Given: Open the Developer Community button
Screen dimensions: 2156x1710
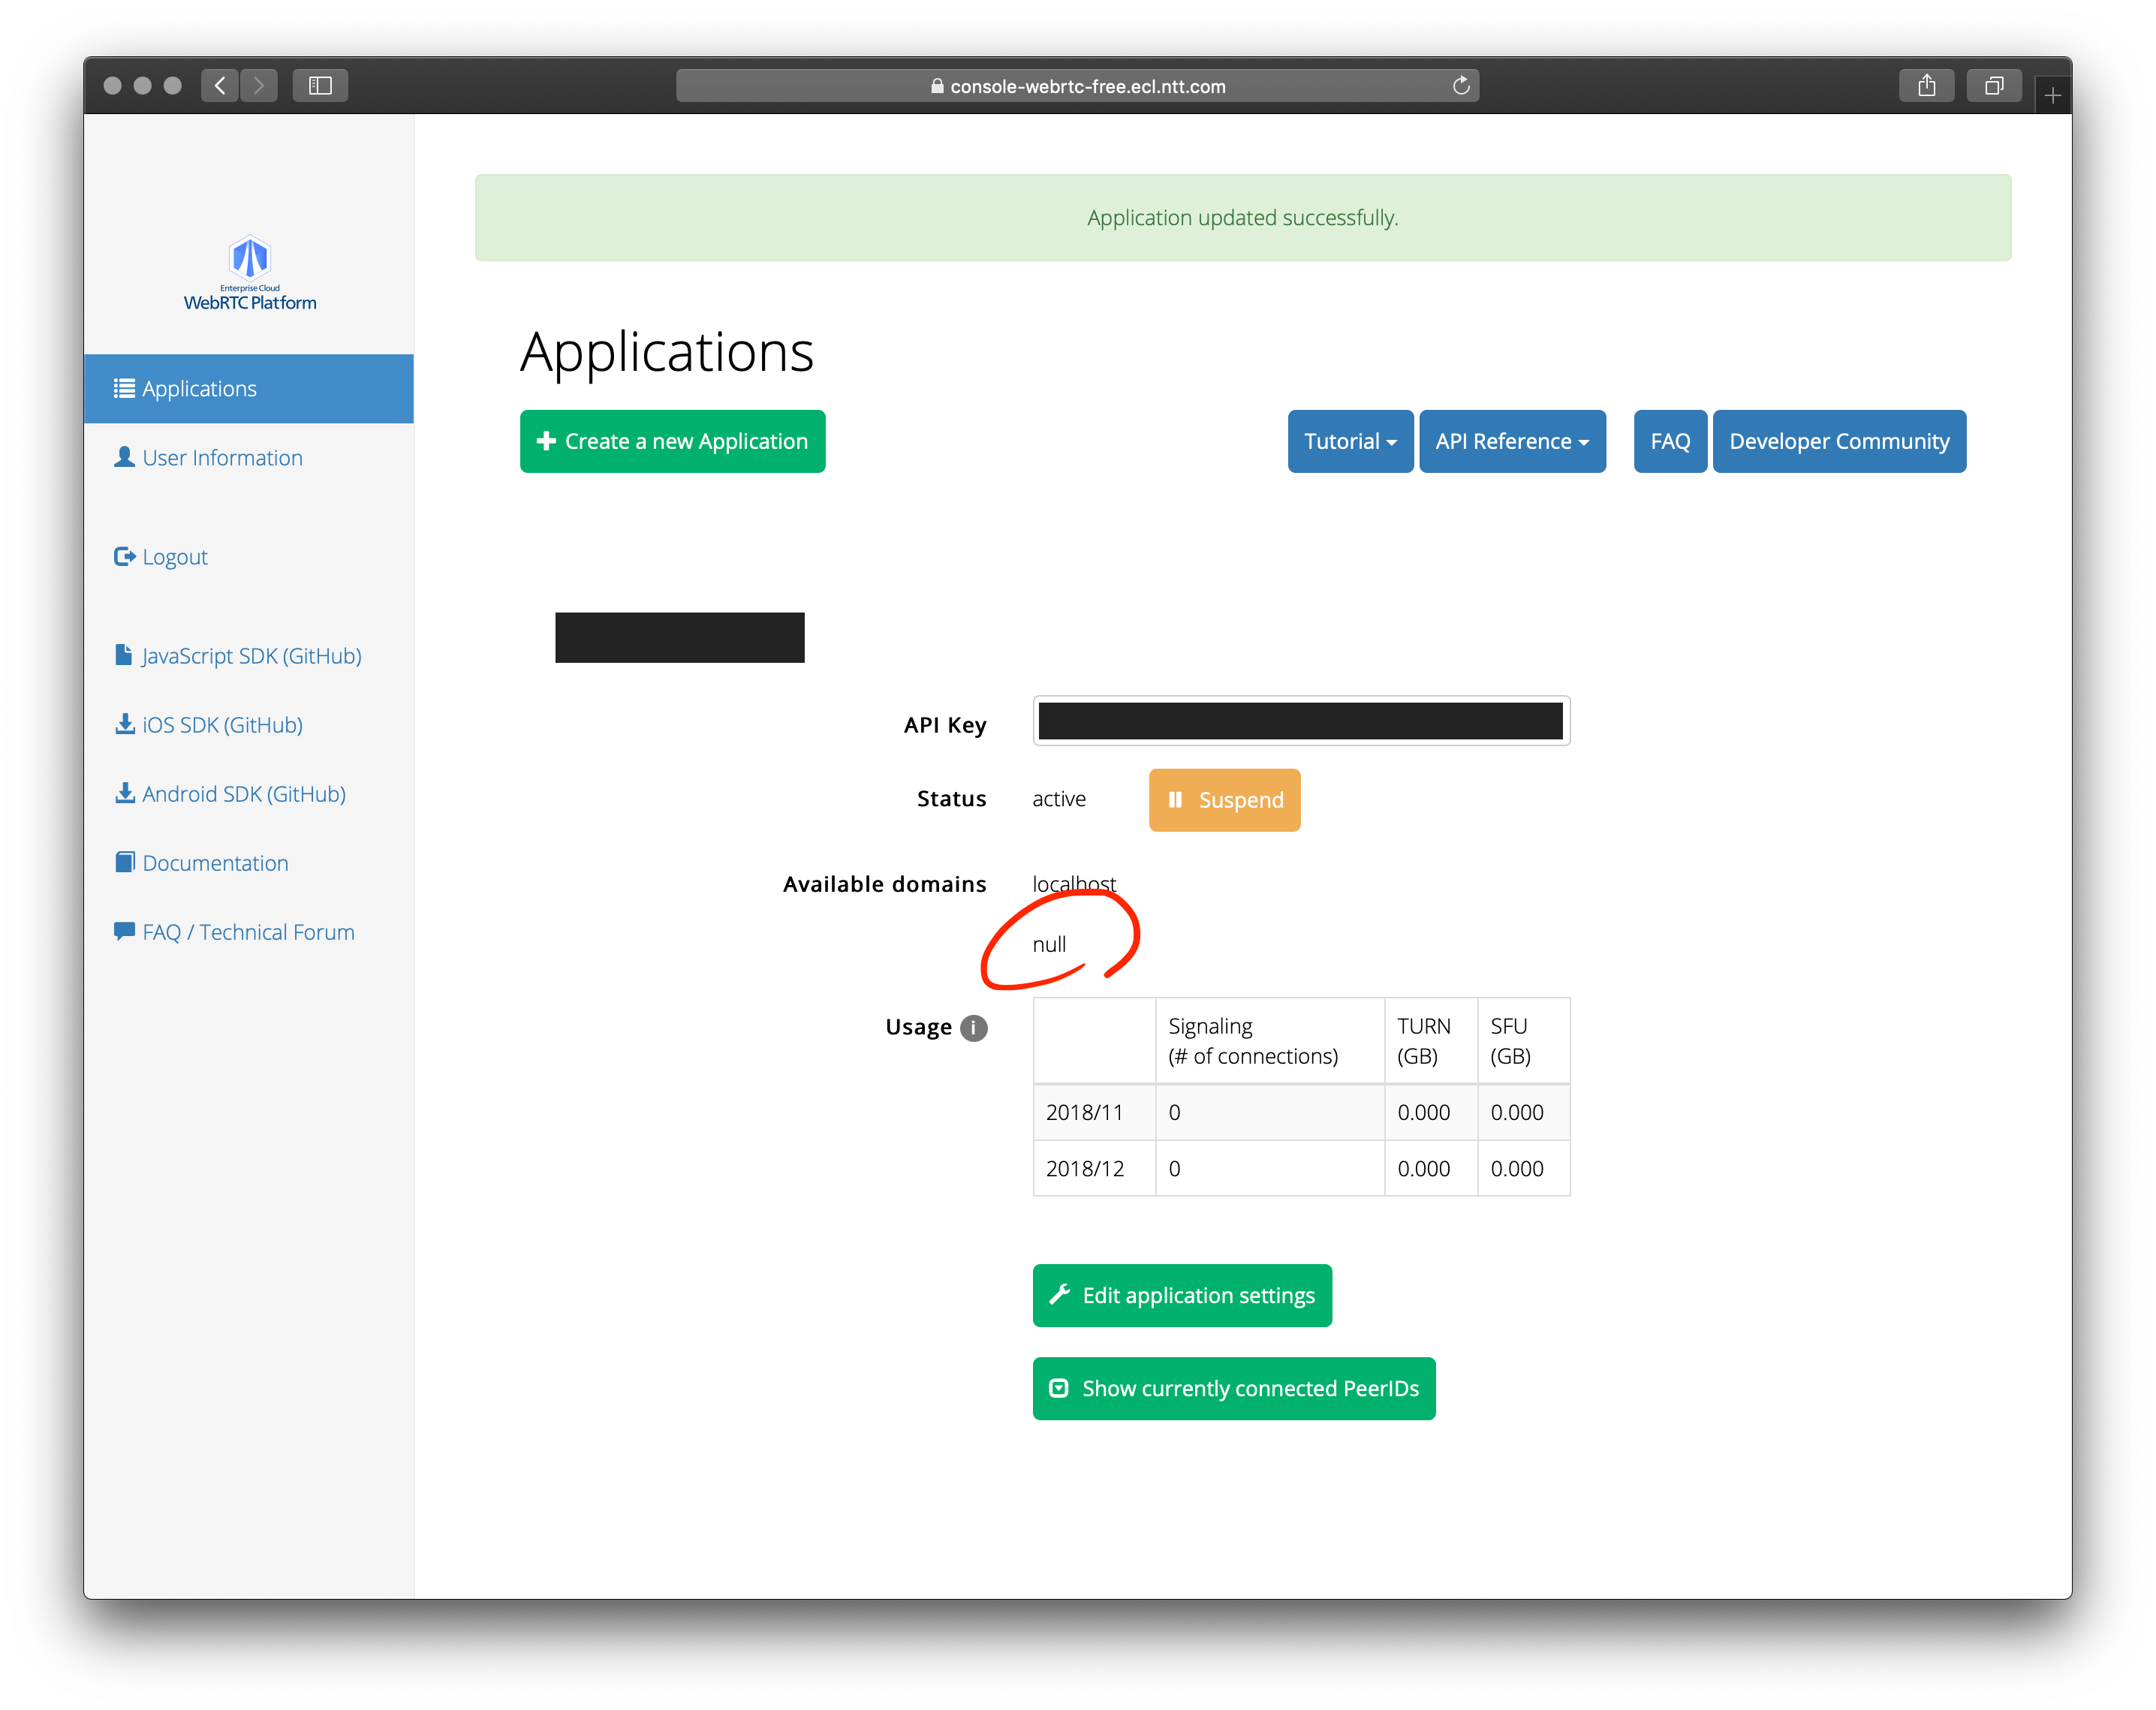Looking at the screenshot, I should pyautogui.click(x=1839, y=441).
